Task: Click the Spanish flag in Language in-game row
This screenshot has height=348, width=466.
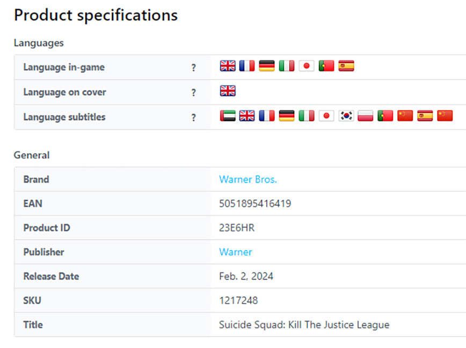Action: tap(346, 66)
